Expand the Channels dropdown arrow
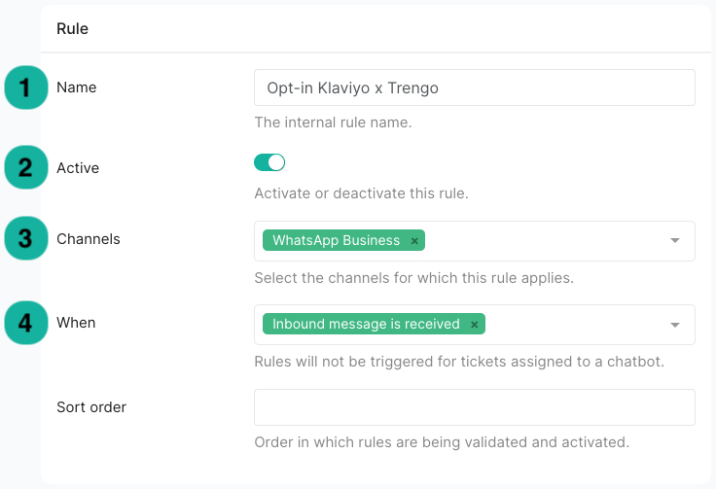Image resolution: width=716 pixels, height=489 pixels. click(x=675, y=240)
